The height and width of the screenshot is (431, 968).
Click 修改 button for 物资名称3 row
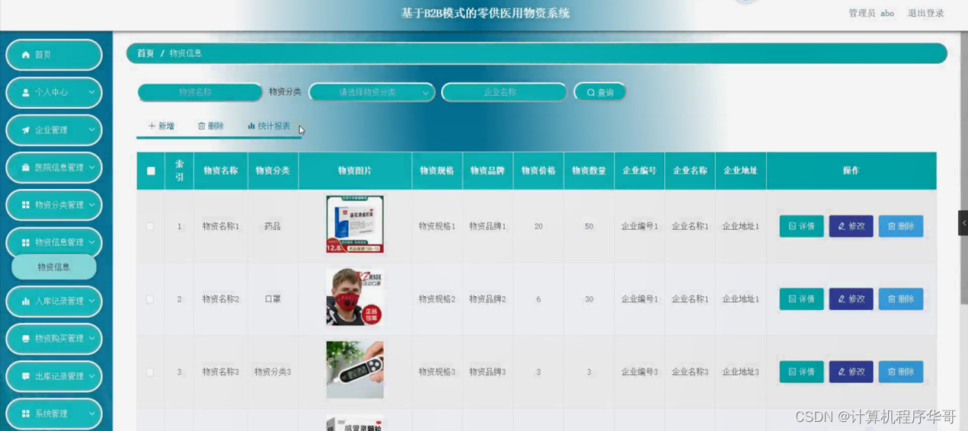[851, 372]
